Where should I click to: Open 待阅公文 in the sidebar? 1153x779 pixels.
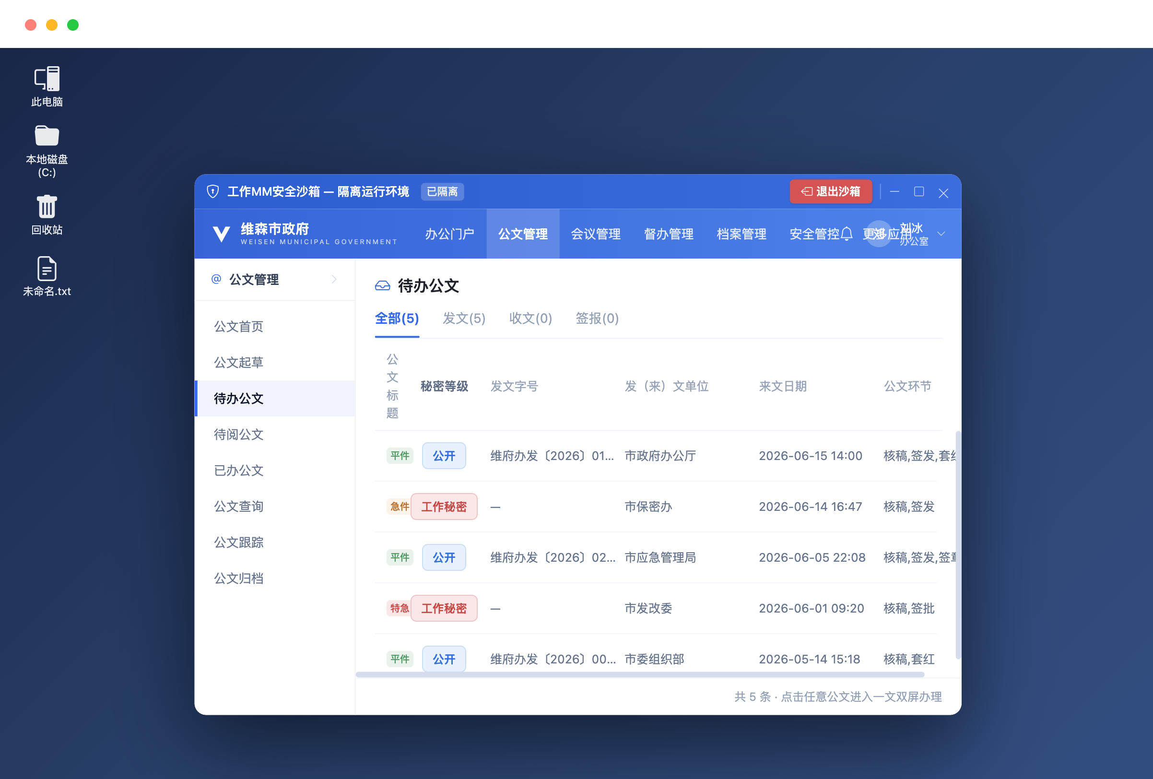click(x=276, y=434)
